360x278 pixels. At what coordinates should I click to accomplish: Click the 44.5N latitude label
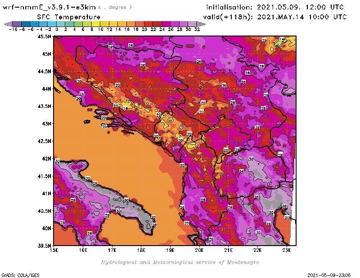(x=44, y=72)
